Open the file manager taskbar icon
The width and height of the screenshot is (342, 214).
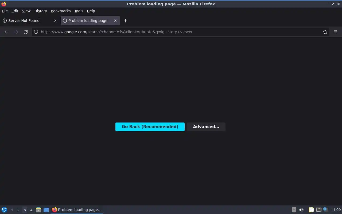(38, 210)
